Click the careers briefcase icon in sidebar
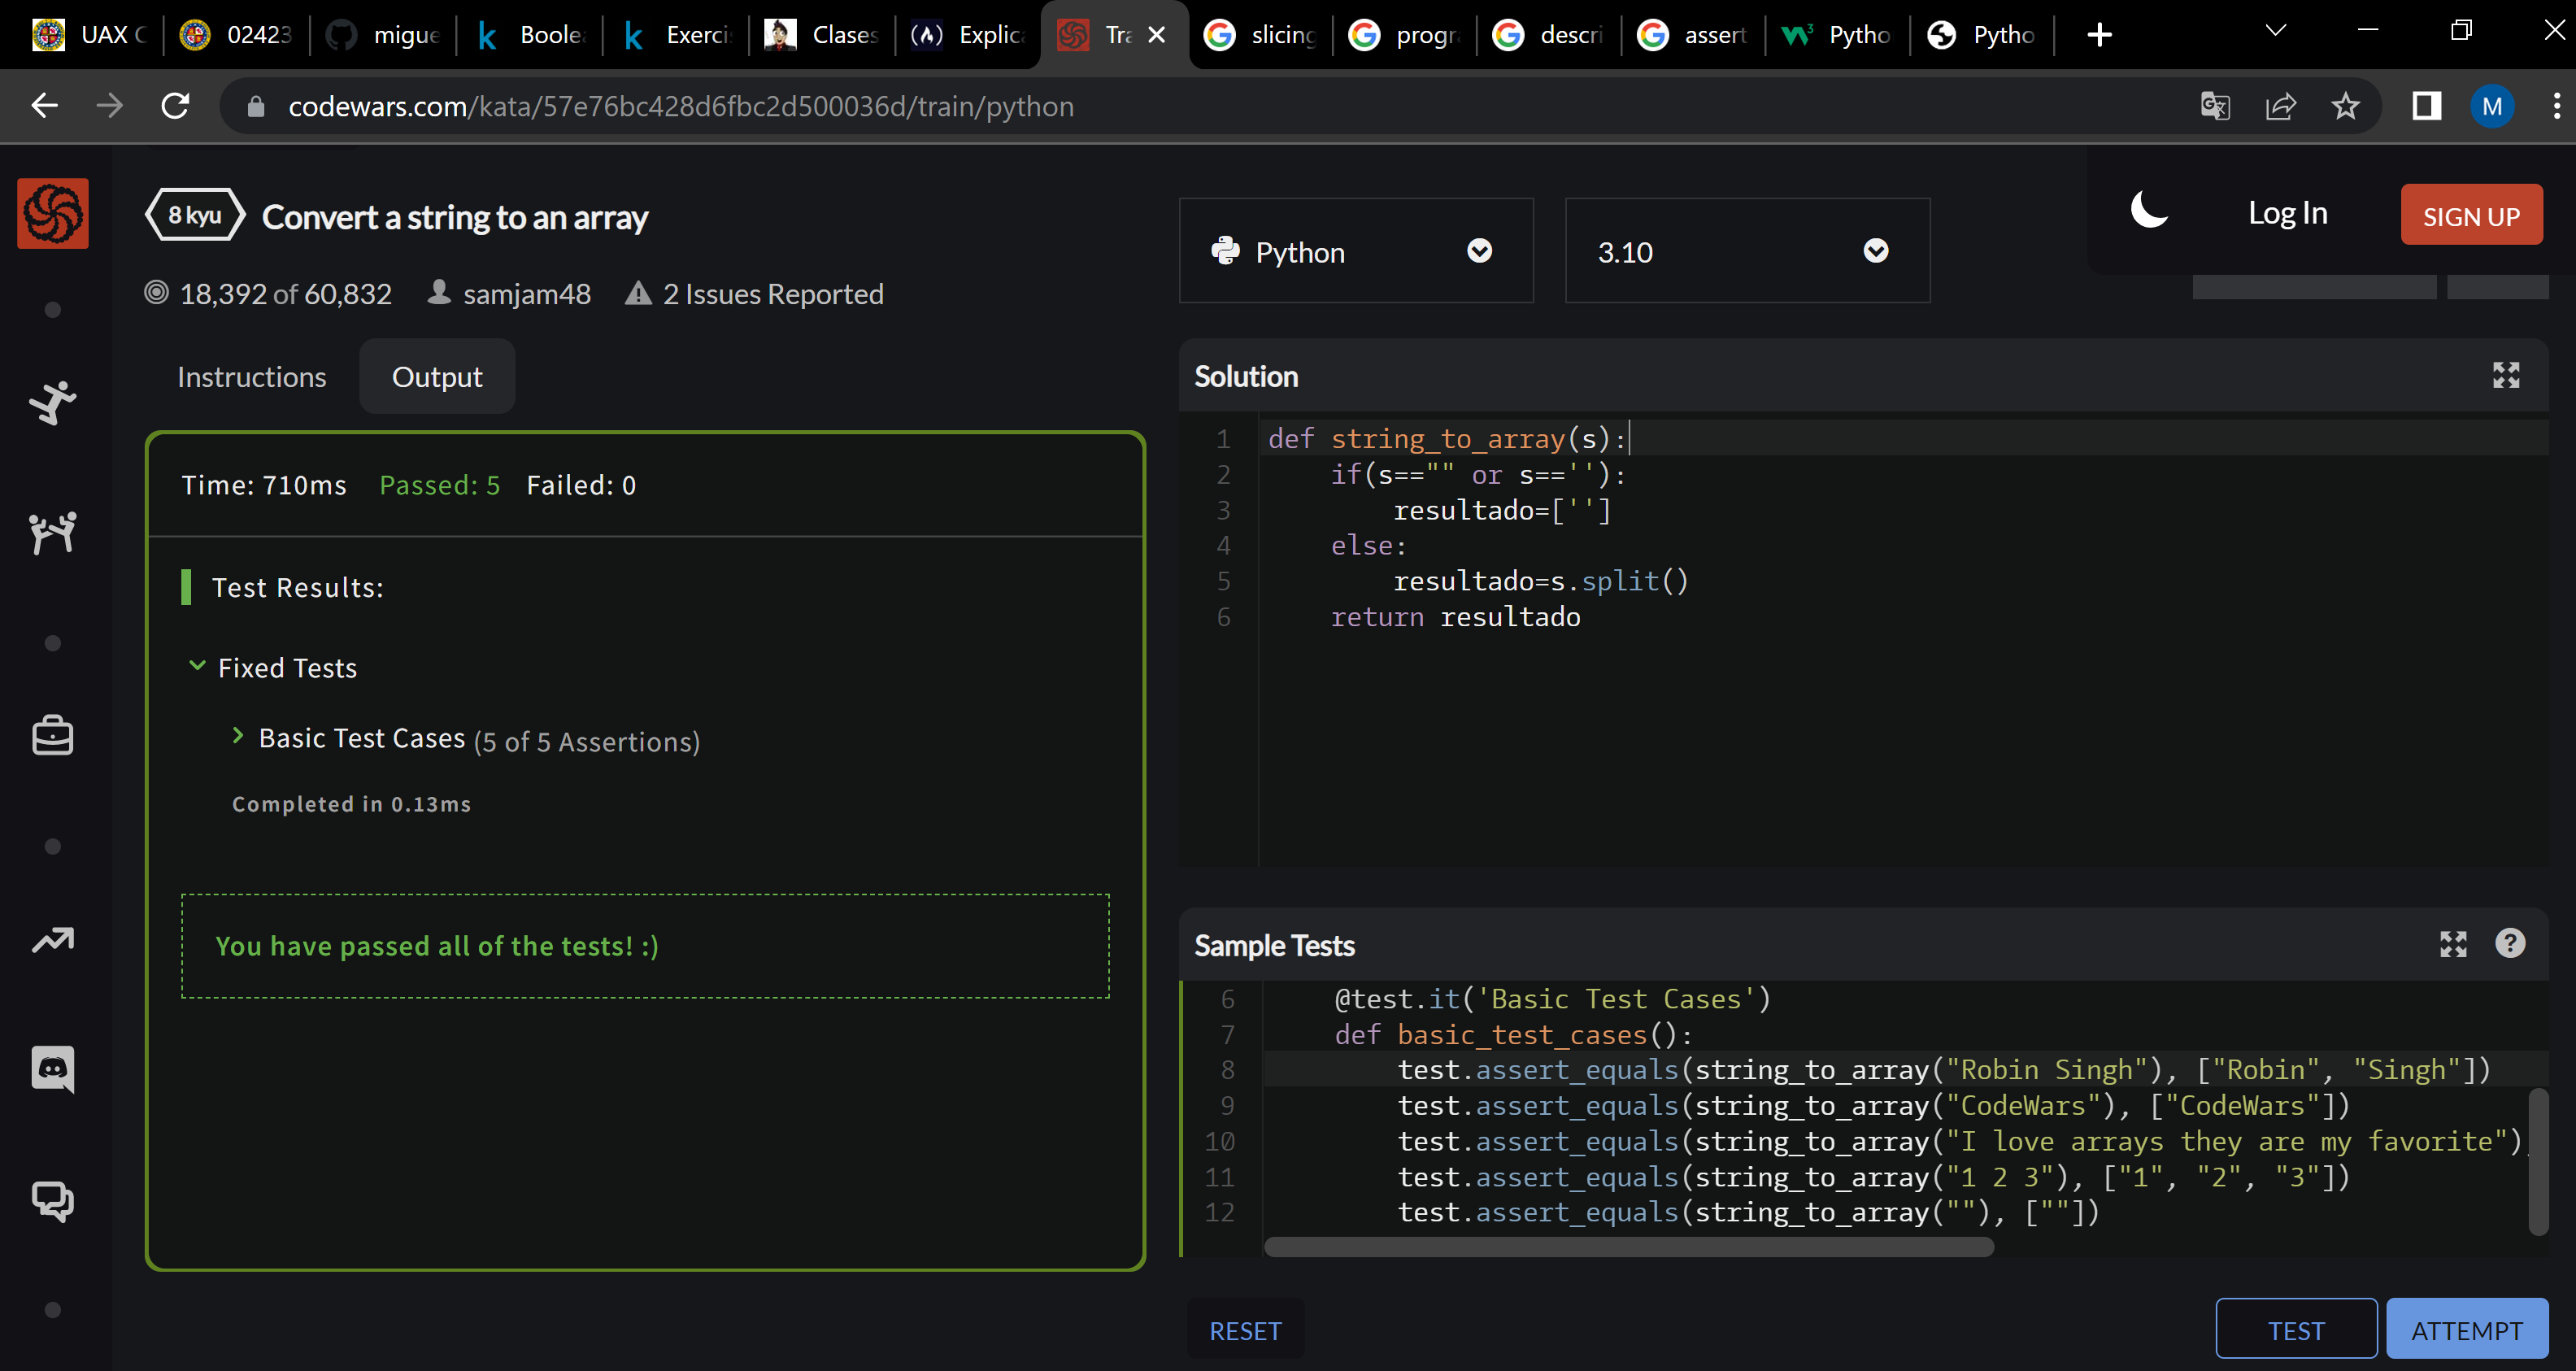This screenshot has width=2576, height=1371. pyautogui.click(x=52, y=735)
